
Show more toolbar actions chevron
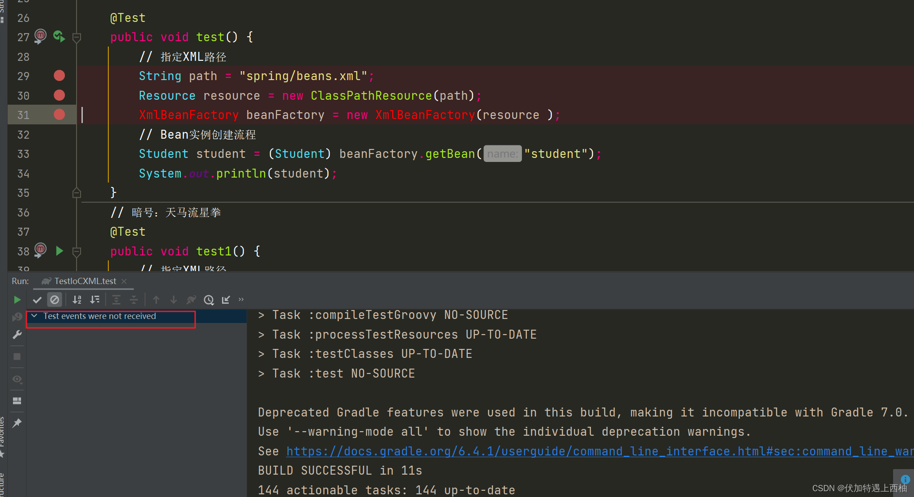(241, 299)
